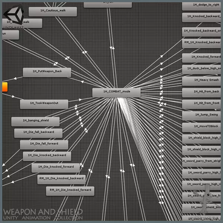Select the 1H_Hit_from_back state node

pyautogui.click(x=201, y=93)
